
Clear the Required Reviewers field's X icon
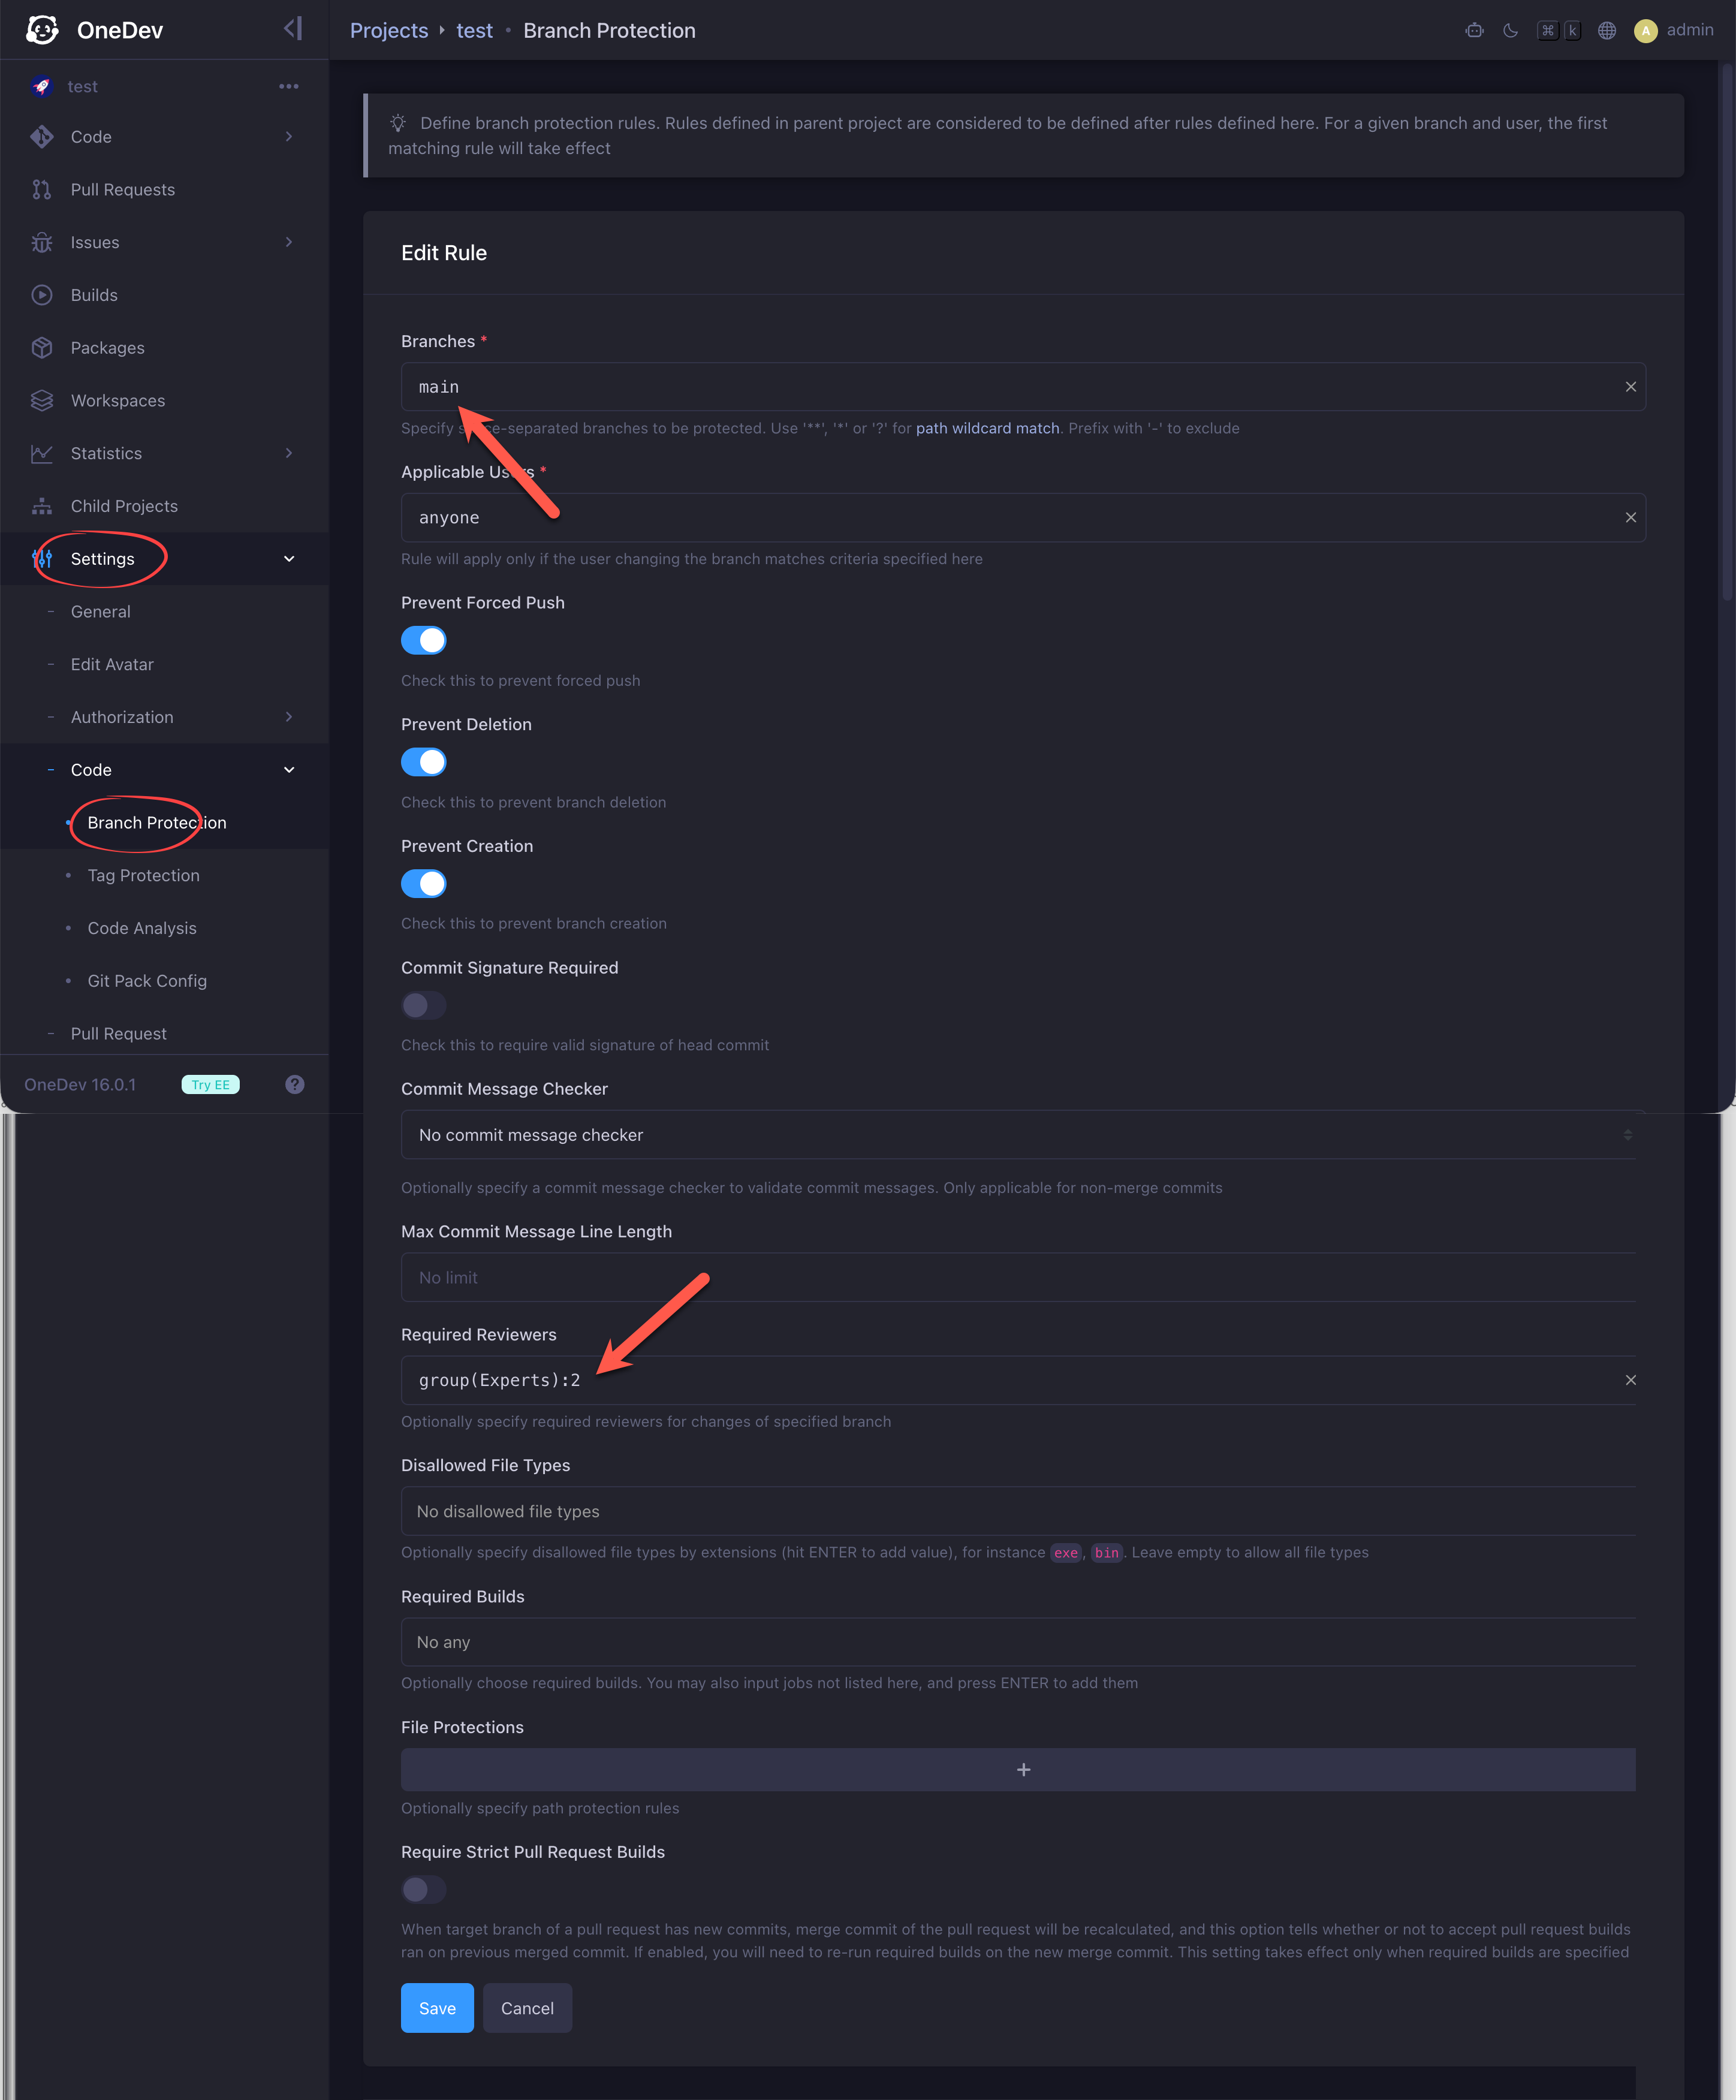point(1631,1380)
